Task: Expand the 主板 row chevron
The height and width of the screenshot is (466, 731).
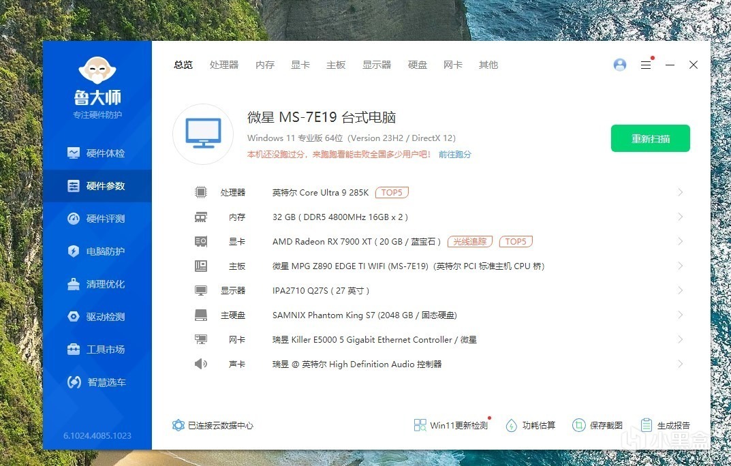Action: (x=680, y=266)
